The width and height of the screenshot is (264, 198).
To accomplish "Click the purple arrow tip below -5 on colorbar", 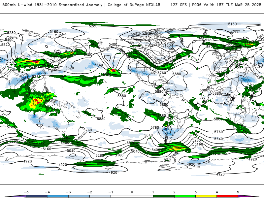I will (16, 196).
